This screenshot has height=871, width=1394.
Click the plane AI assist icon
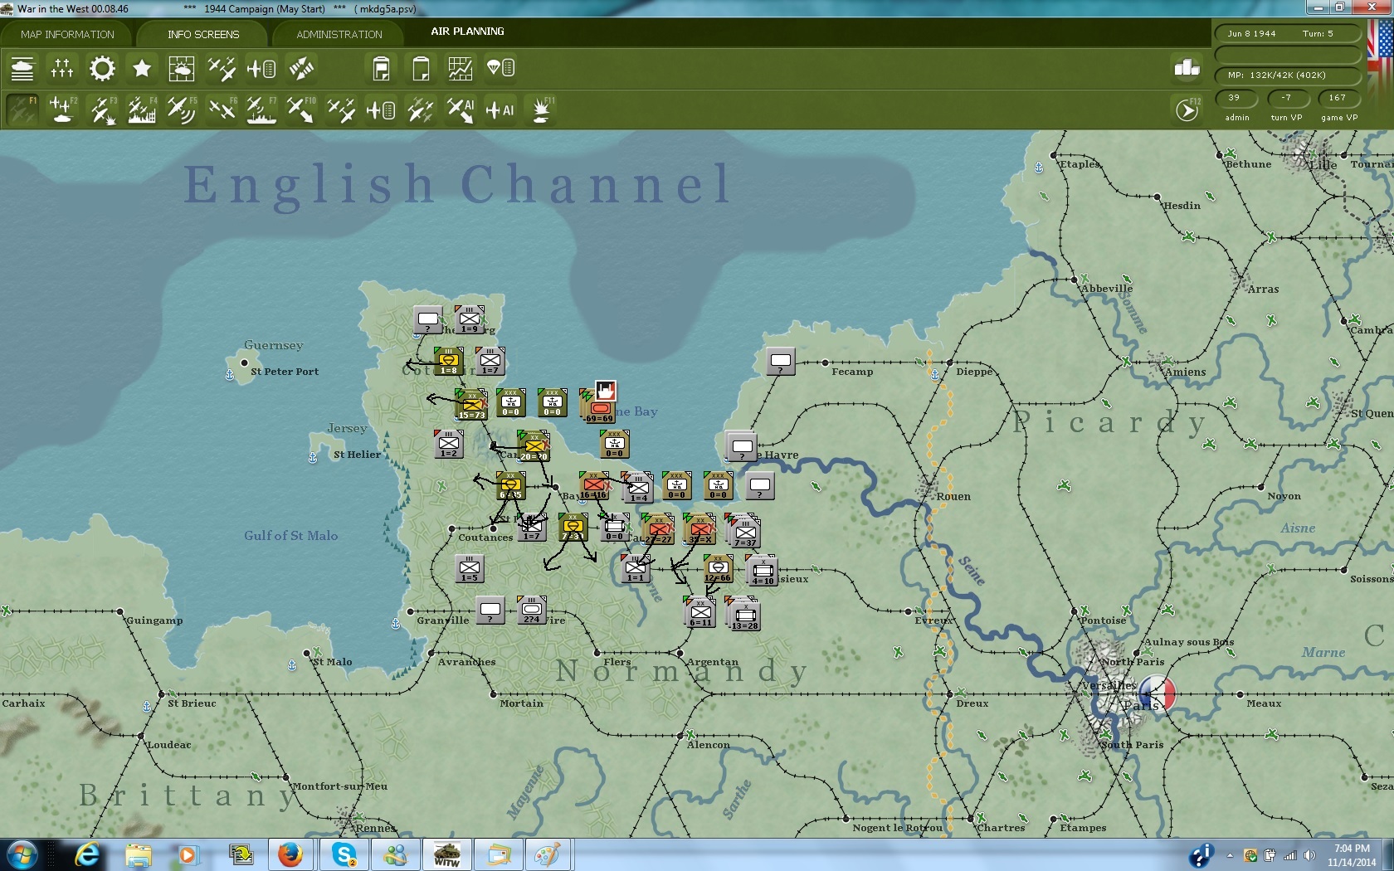pos(500,109)
